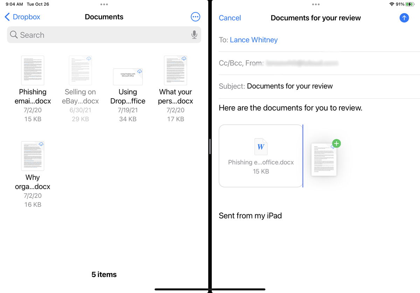Tap the Word document icon in attachment

[x=261, y=147]
